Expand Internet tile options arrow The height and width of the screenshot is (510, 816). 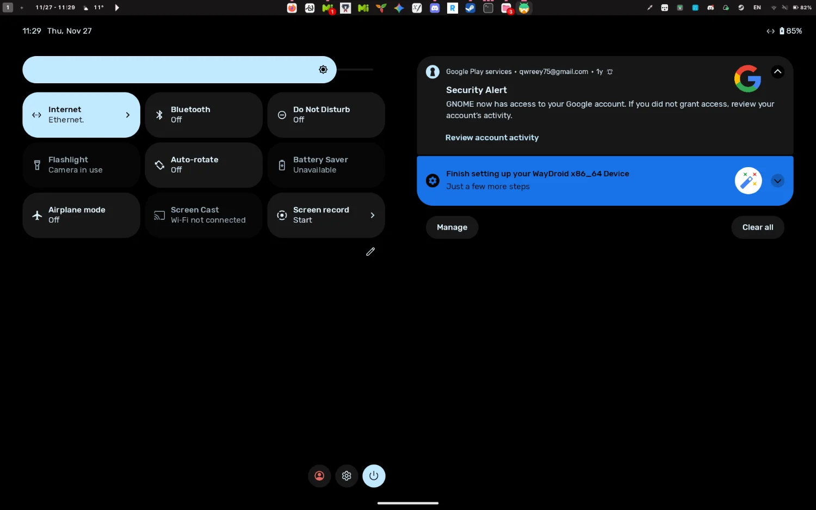[128, 115]
